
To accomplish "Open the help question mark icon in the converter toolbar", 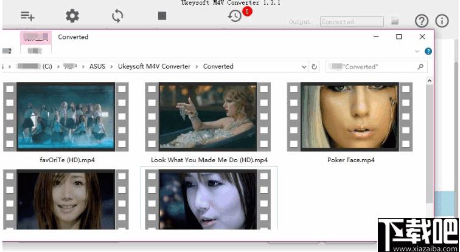I will [x=422, y=21].
